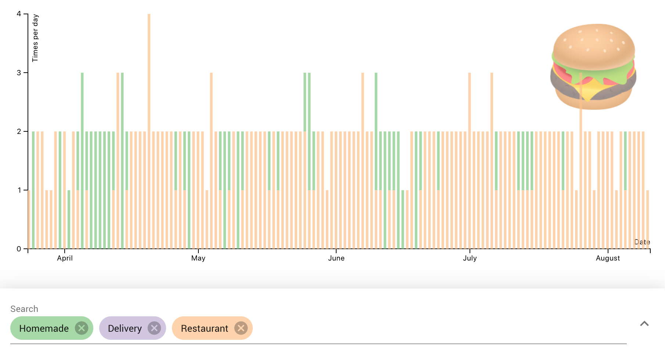Click the "Date" axis title
This screenshot has height=353, width=665.
(x=642, y=242)
